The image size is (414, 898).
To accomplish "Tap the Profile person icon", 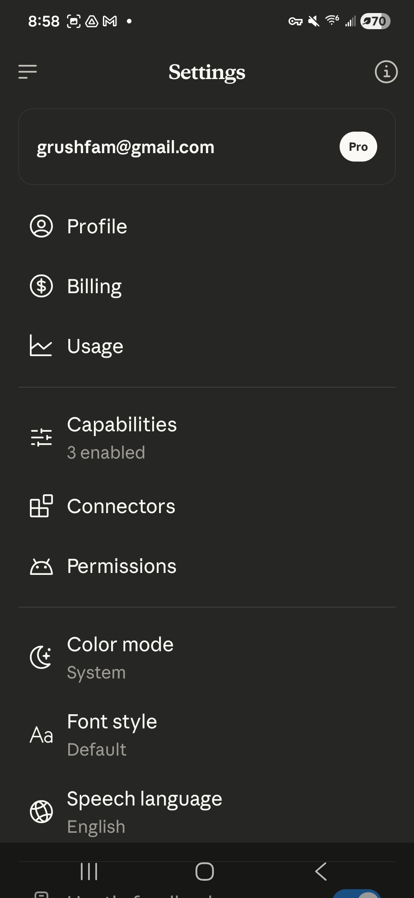I will [x=41, y=226].
